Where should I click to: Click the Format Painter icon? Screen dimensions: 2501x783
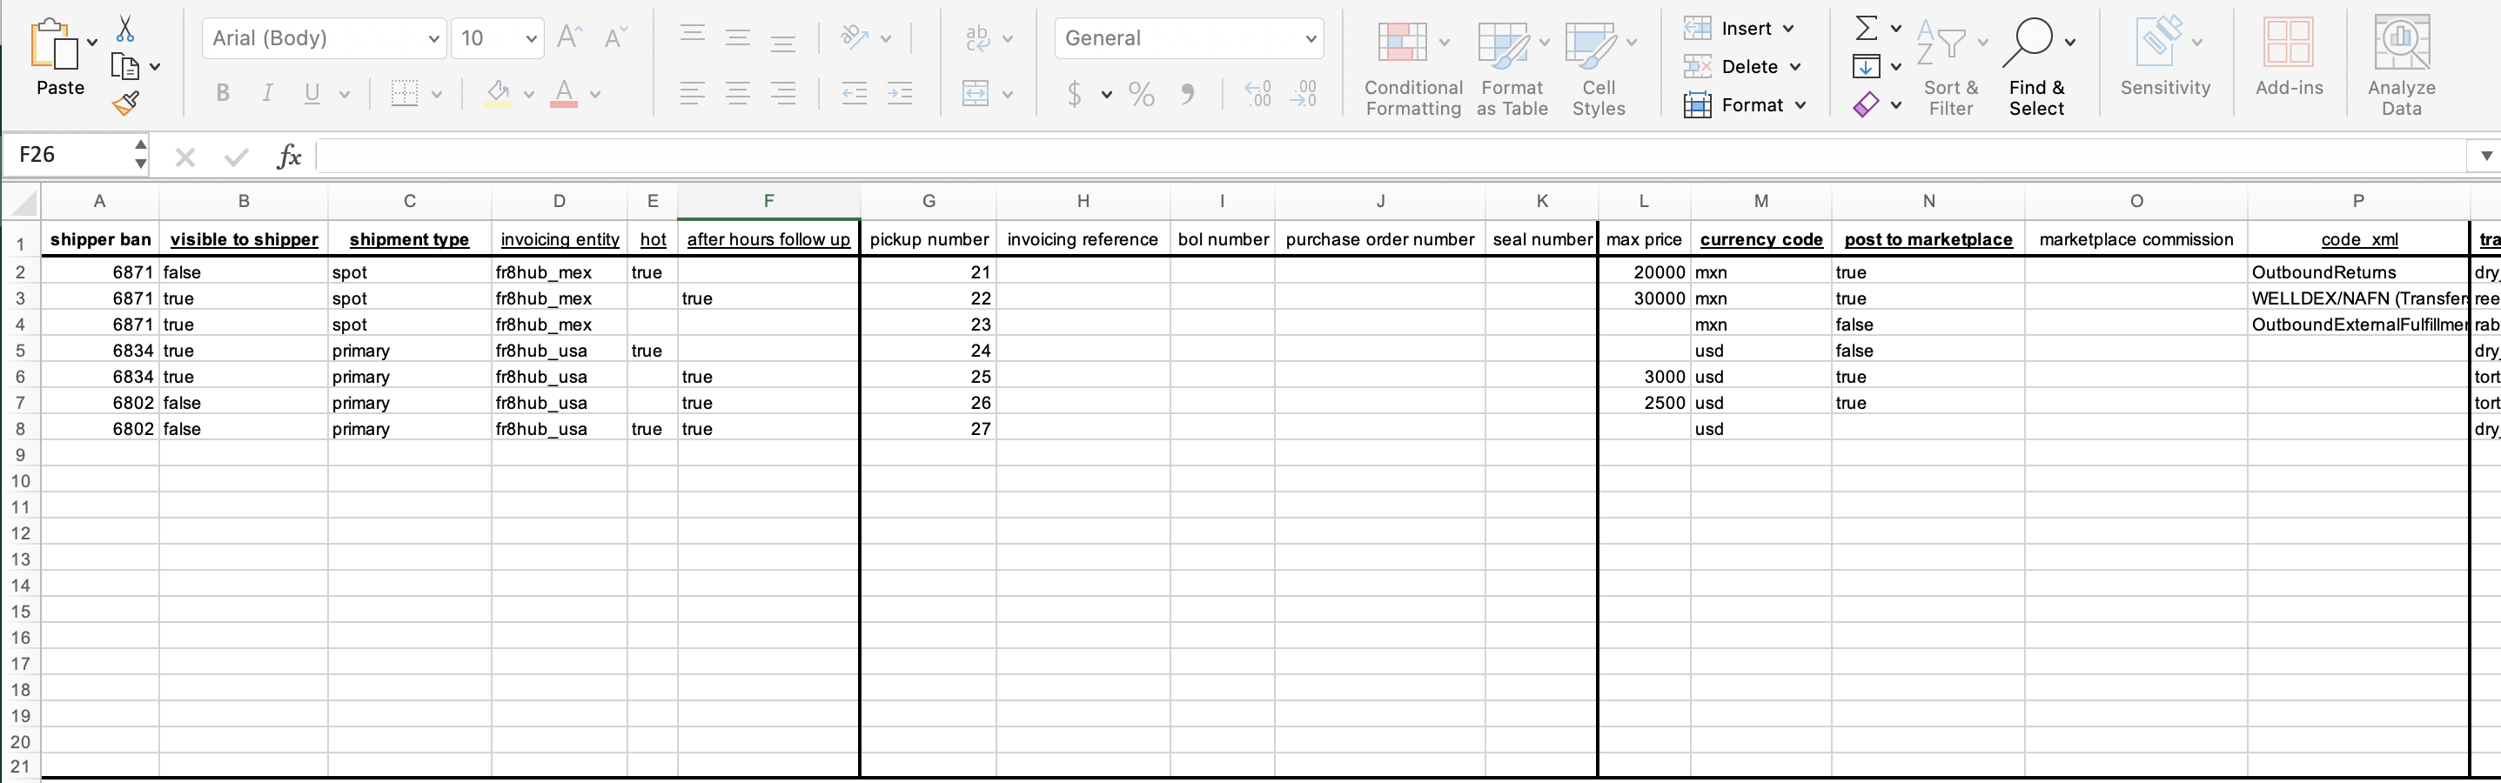tap(126, 102)
